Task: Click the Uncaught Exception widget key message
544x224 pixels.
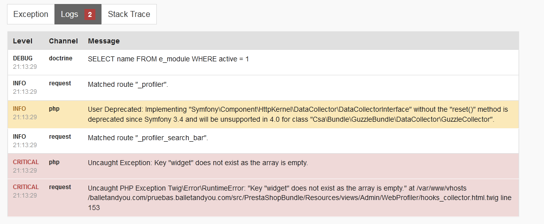Action: [198, 163]
